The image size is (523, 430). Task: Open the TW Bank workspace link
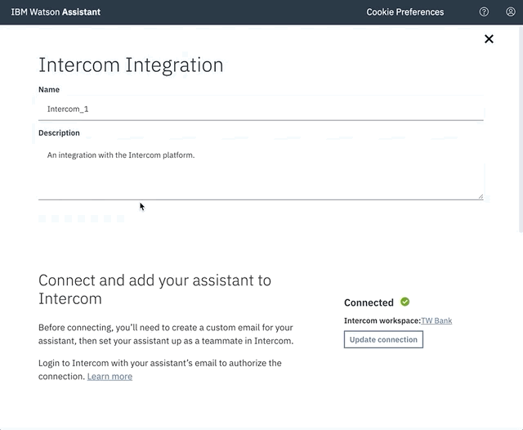436,320
